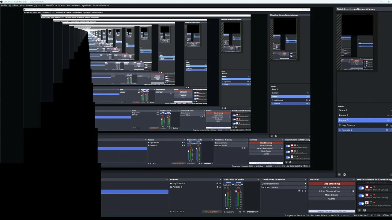Add a streaming destination in Multi-Streaming dock

coord(359,210)
